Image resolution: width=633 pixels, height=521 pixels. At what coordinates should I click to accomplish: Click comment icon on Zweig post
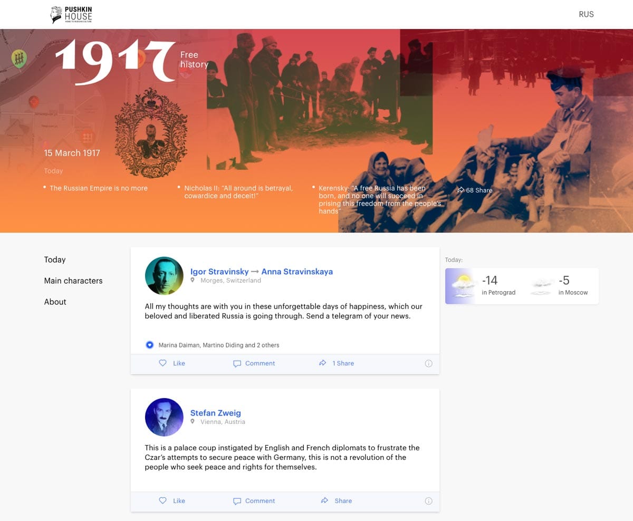click(x=237, y=501)
